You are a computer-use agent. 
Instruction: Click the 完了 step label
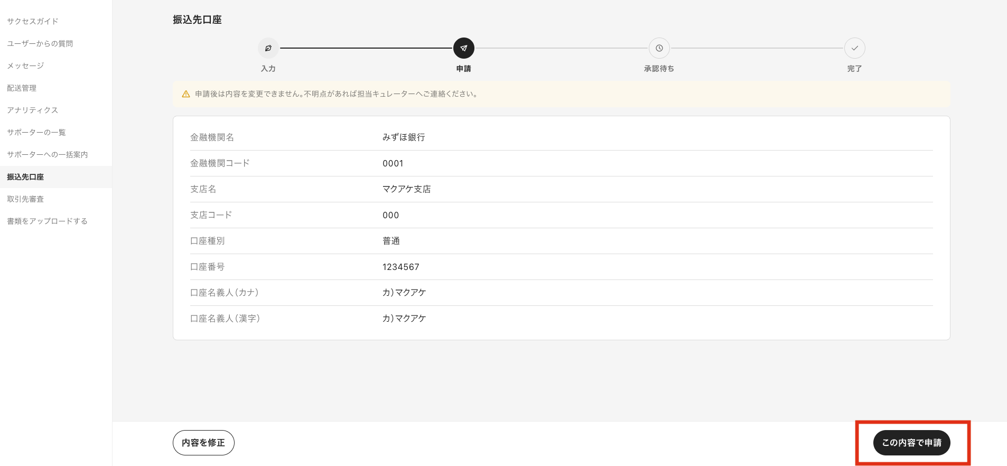pyautogui.click(x=855, y=69)
